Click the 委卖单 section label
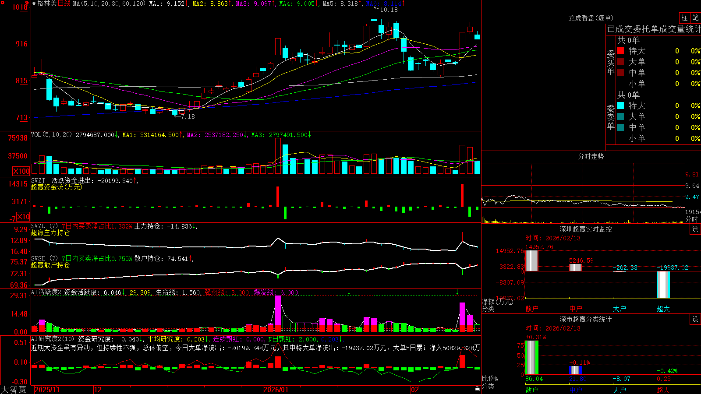Image resolution: width=701 pixels, height=394 pixels. point(611,117)
